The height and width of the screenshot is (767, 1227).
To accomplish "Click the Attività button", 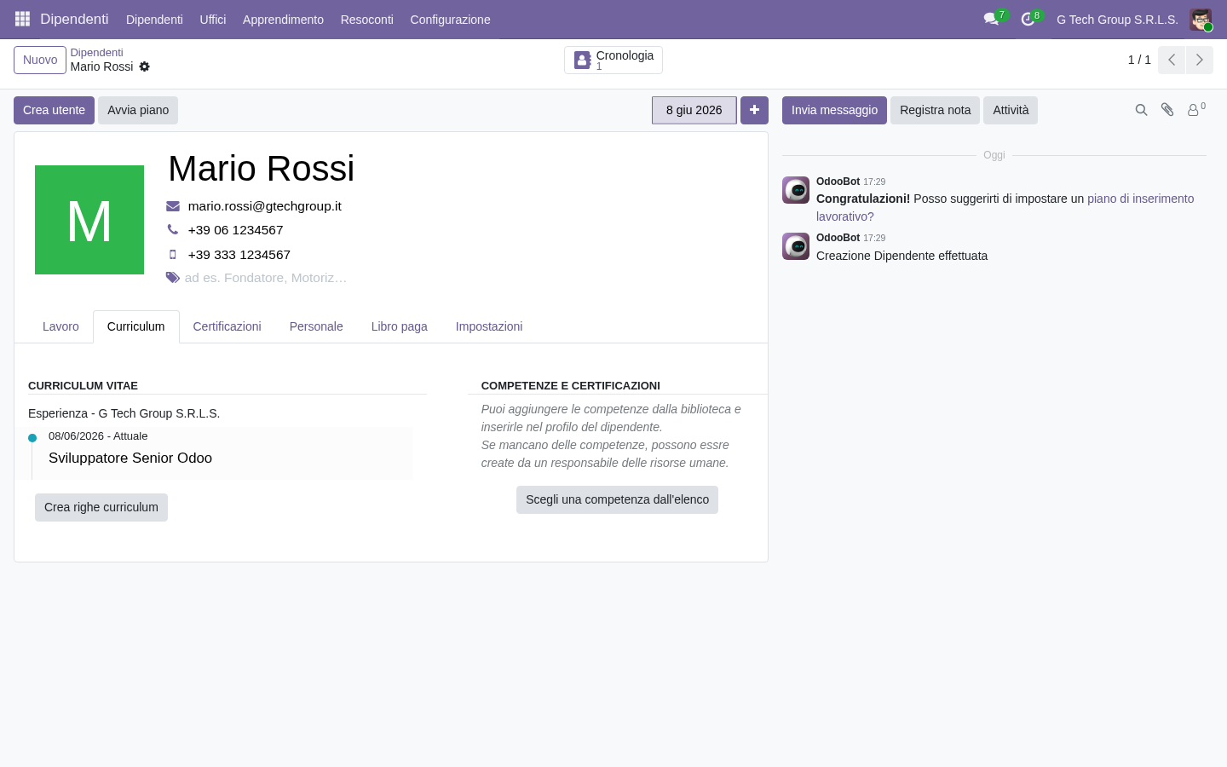I will pyautogui.click(x=1011, y=110).
